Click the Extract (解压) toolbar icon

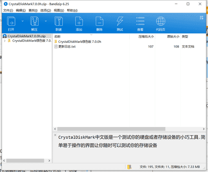(34, 21)
